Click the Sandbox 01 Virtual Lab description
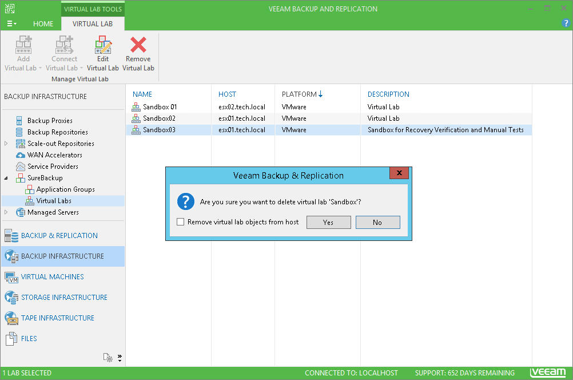573x380 pixels. pyautogui.click(x=383, y=107)
